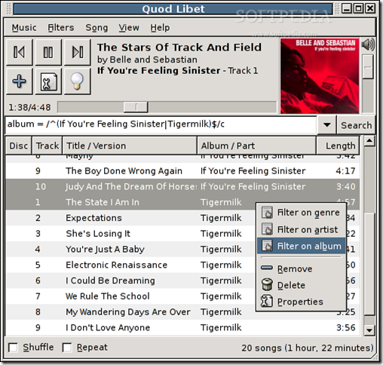This screenshot has height=365, width=383.
Task: Maximize the Quod Libet window
Action: click(359, 9)
